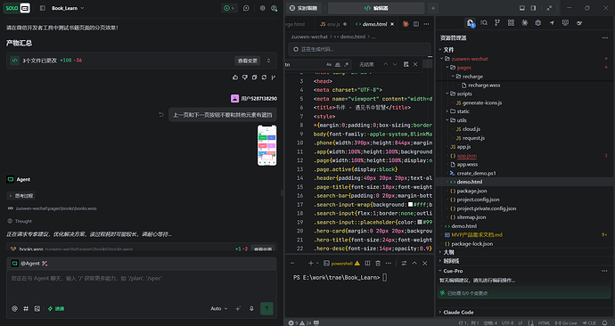Split the terminal panel
The width and height of the screenshot is (615, 326).
point(367,264)
